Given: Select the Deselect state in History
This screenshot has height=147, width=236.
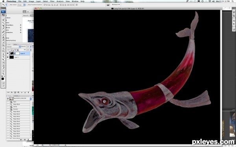Looking at the screenshot, I should 18,109.
